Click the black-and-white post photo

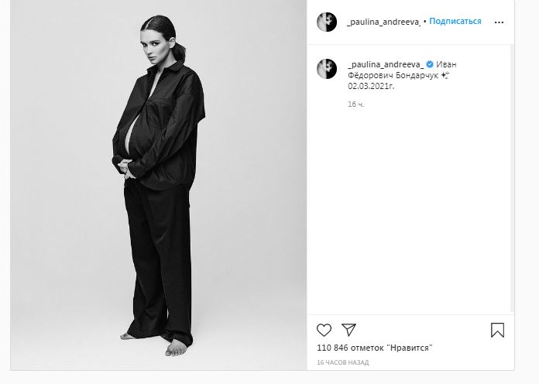tap(159, 185)
